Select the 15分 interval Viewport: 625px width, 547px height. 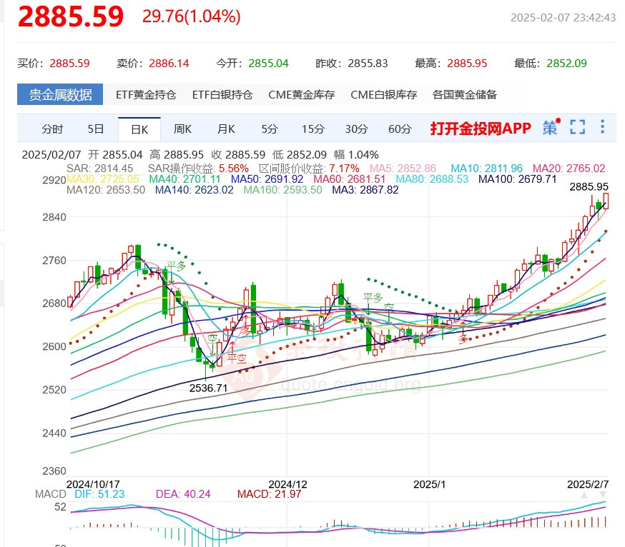[x=313, y=129]
